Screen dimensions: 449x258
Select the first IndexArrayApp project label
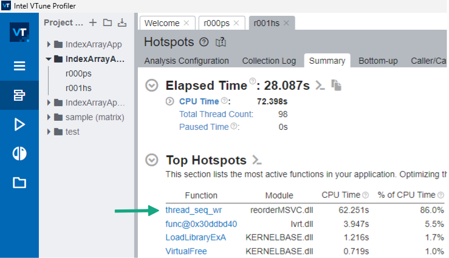coord(94,44)
